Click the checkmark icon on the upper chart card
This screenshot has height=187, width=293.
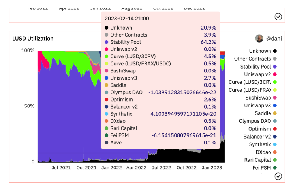pyautogui.click(x=278, y=17)
